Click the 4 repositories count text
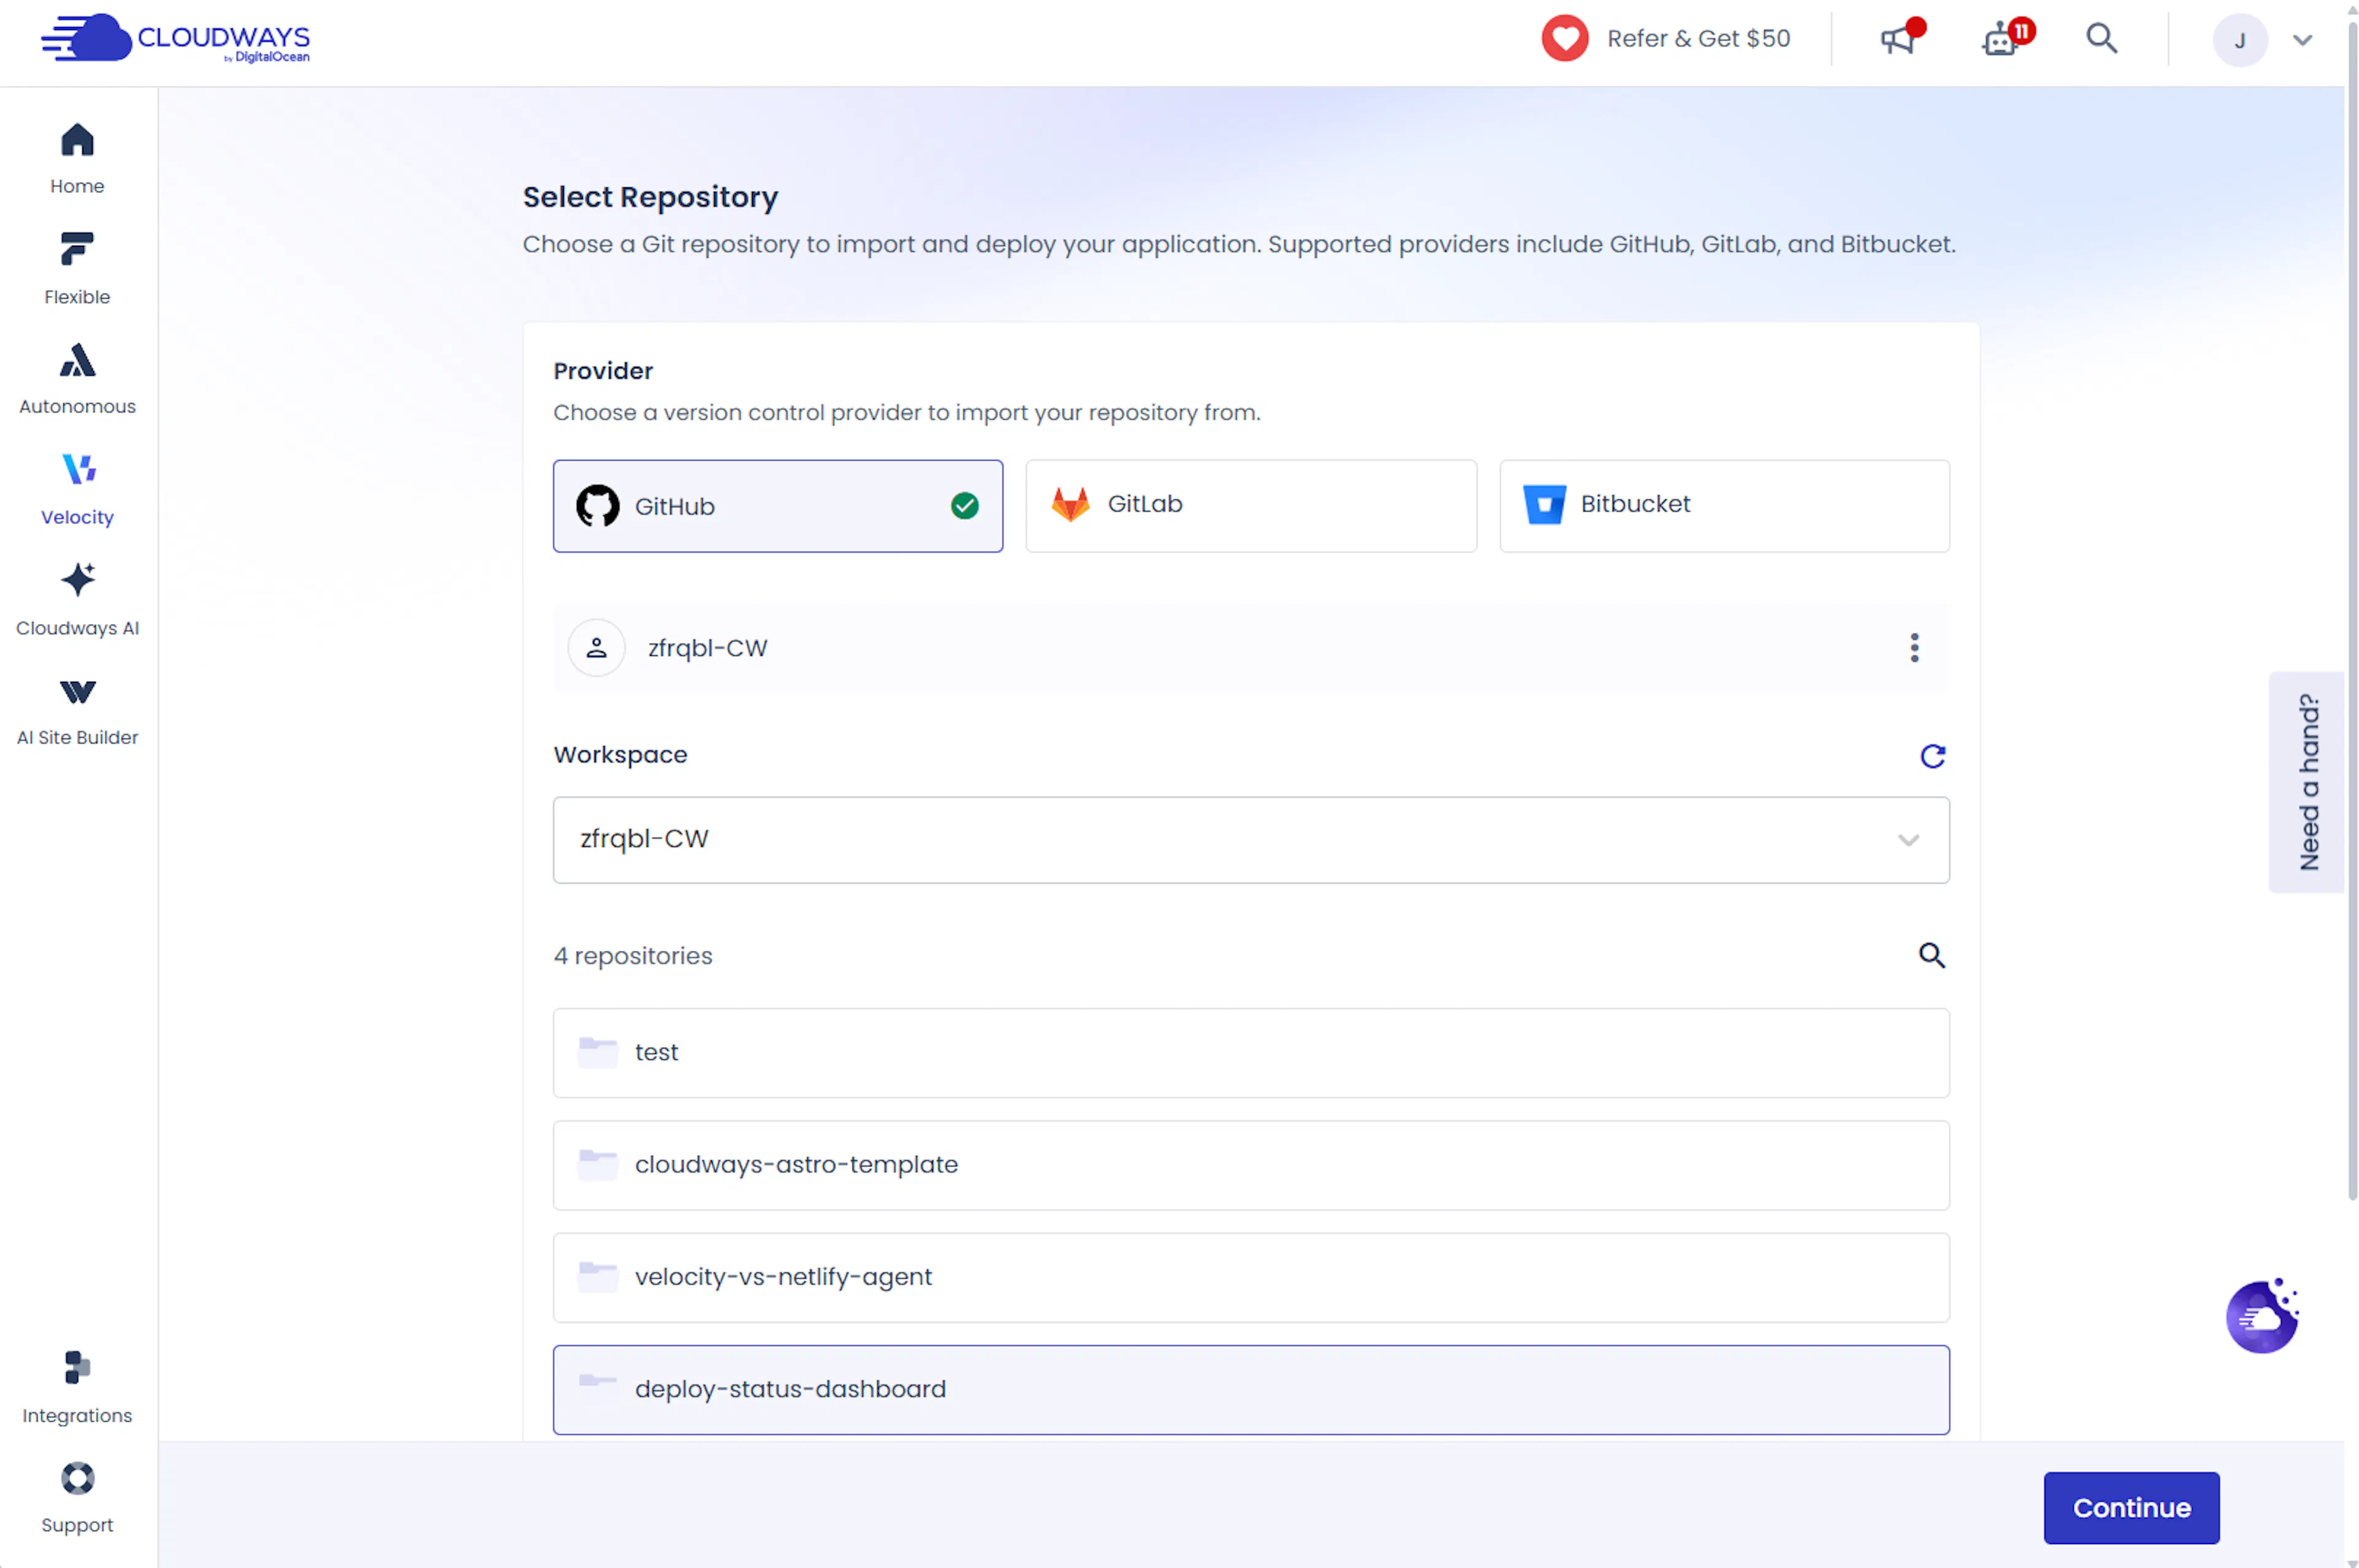The width and height of the screenshot is (2359, 1568). coord(633,956)
